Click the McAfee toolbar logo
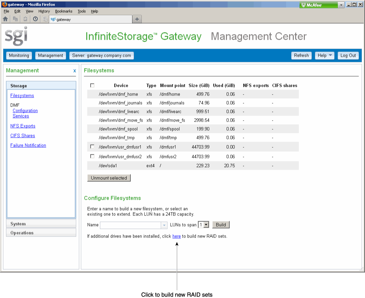 tap(312, 5)
